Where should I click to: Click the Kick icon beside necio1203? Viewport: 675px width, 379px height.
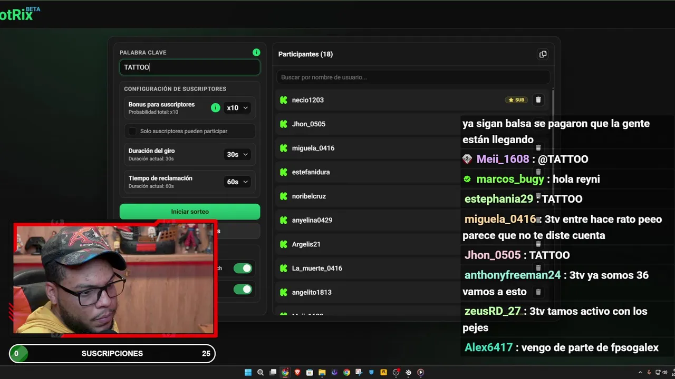pyautogui.click(x=284, y=100)
